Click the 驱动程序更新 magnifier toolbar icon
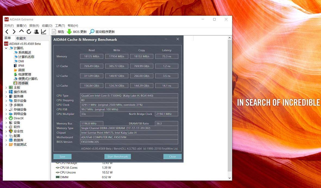The height and width of the screenshot is (188, 321). click(x=92, y=32)
